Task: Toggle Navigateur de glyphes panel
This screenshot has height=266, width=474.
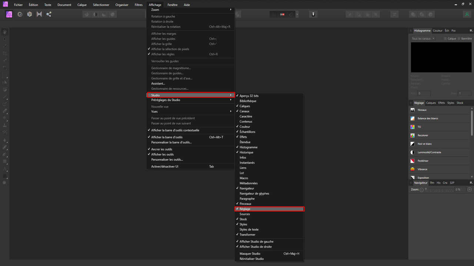Action: 269,194
